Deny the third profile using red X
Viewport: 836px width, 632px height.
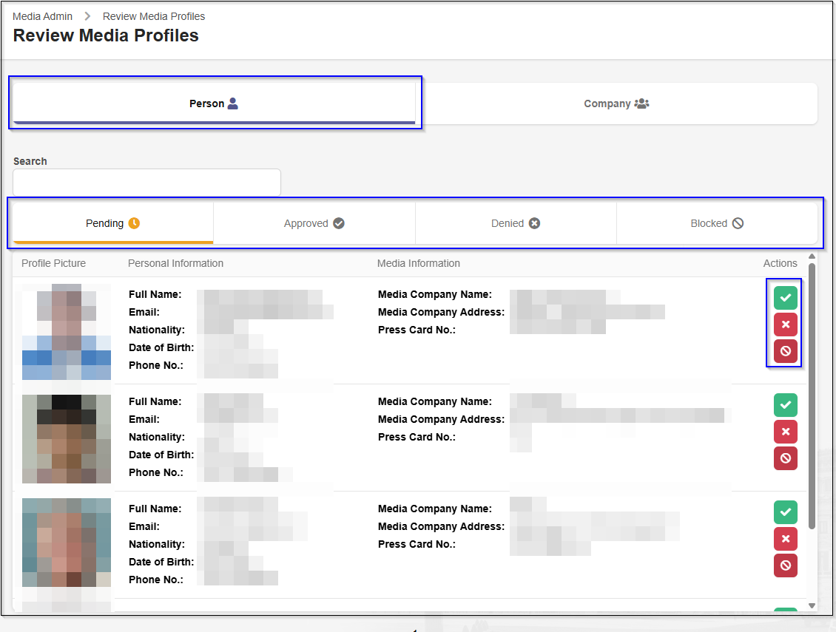pyautogui.click(x=785, y=539)
